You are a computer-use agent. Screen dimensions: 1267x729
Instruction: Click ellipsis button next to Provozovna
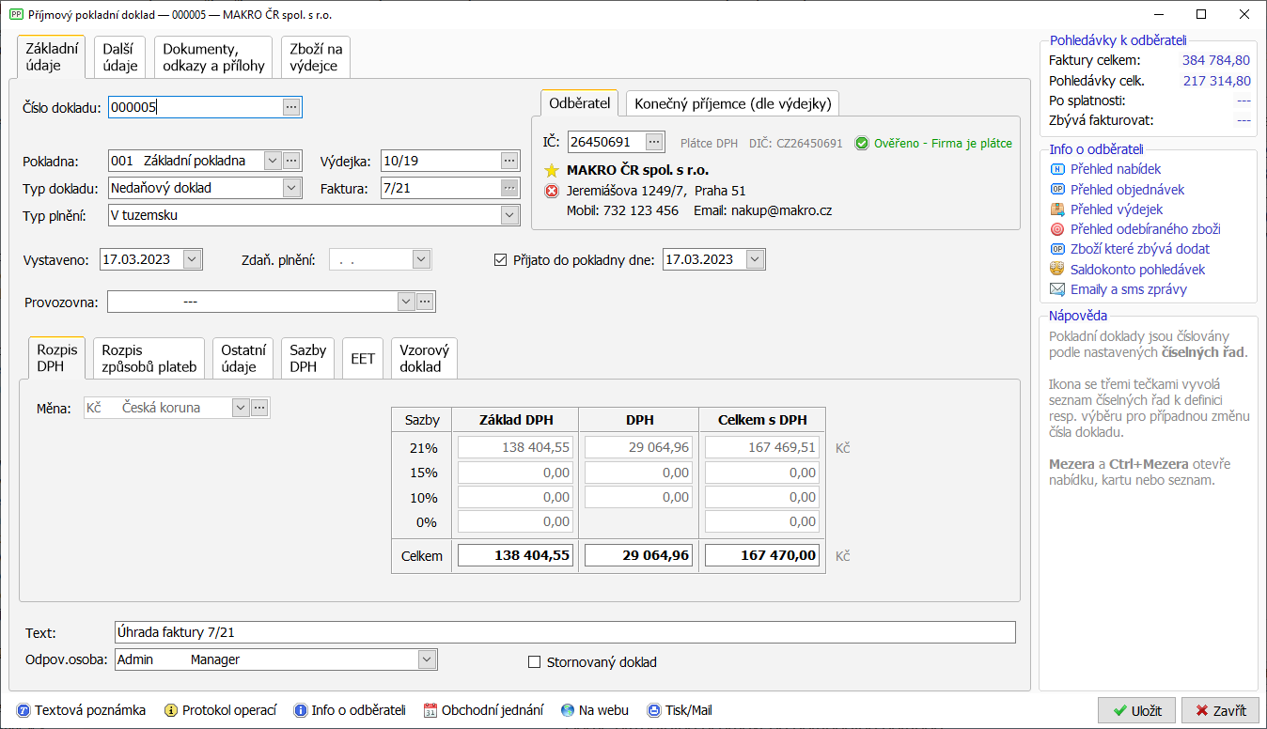(425, 302)
